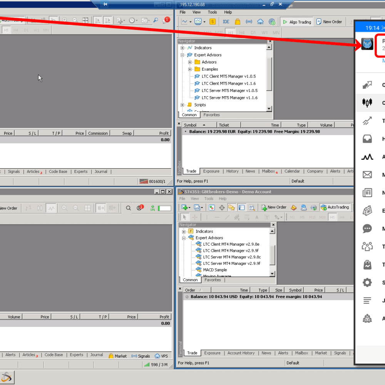
Task: Collapse Expert Advisors in MT5 Navigator
Action: click(182, 55)
